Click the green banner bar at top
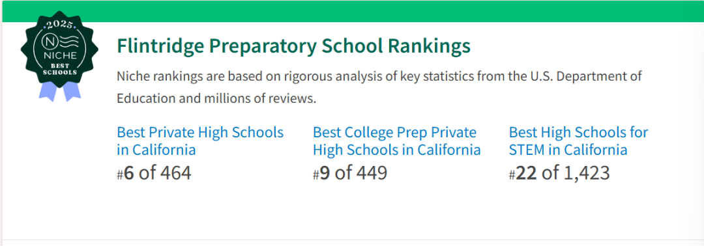704x246 pixels. point(352,11)
